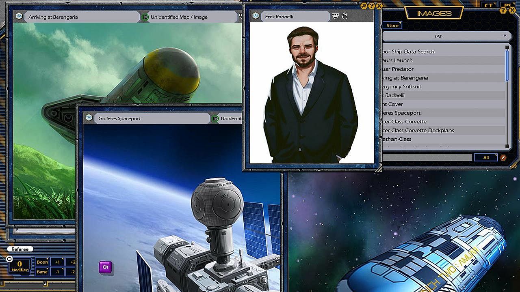Close the Images list panel

(512, 11)
